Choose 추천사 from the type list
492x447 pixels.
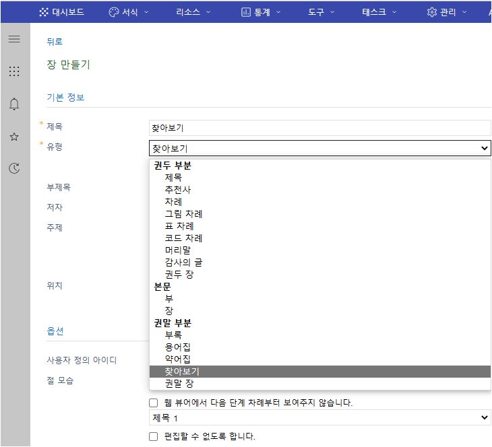pyautogui.click(x=320, y=190)
